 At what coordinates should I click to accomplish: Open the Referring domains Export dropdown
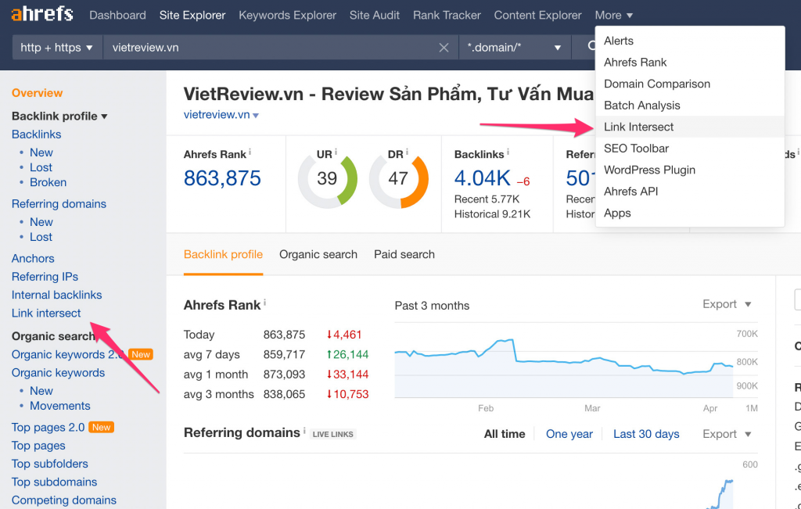coord(727,434)
